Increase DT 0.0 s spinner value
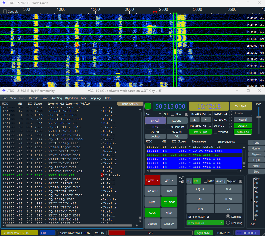This screenshot has width=265, height=236. tap(231, 124)
